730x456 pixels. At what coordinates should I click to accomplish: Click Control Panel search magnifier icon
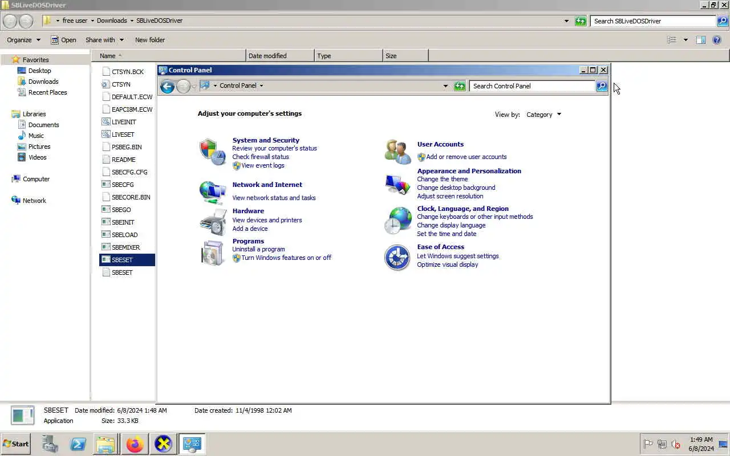pos(602,86)
